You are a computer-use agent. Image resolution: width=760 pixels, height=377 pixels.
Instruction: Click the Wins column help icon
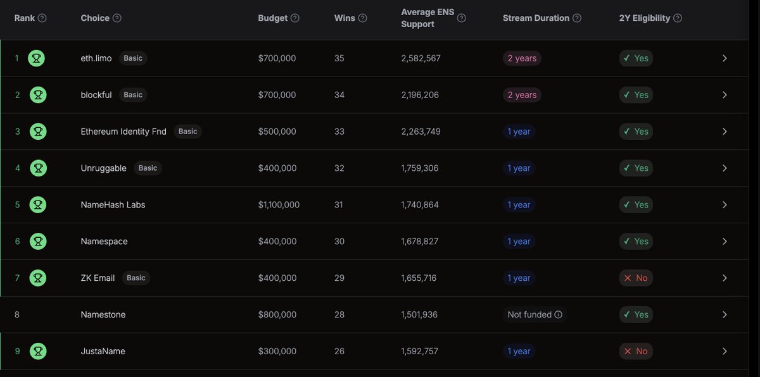(x=362, y=18)
